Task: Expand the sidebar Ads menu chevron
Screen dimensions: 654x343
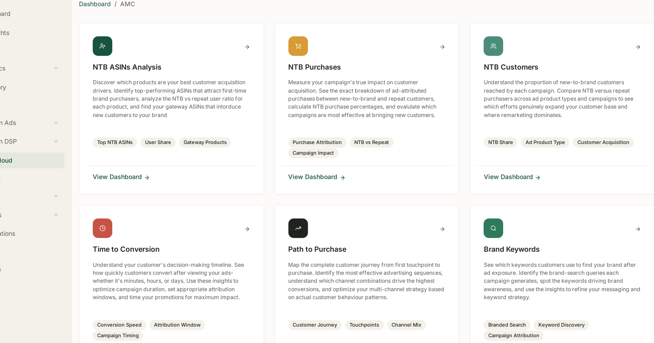Action: [x=56, y=122]
